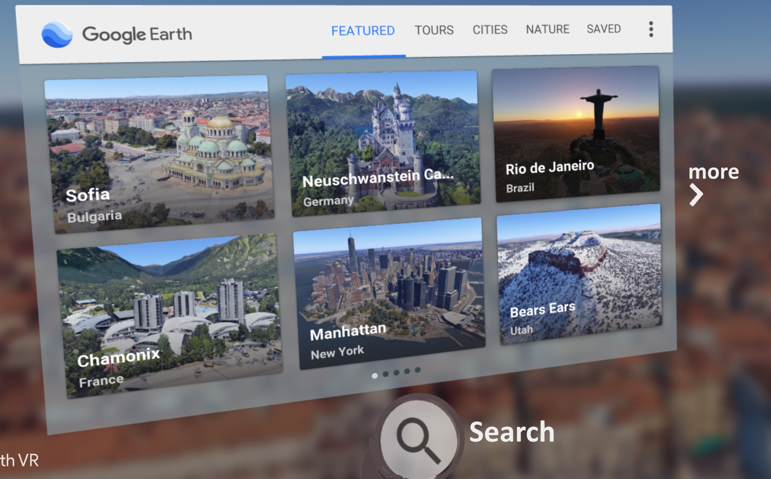The image size is (771, 479).
Task: Open the Sofia, Bulgaria card
Action: pos(158,153)
